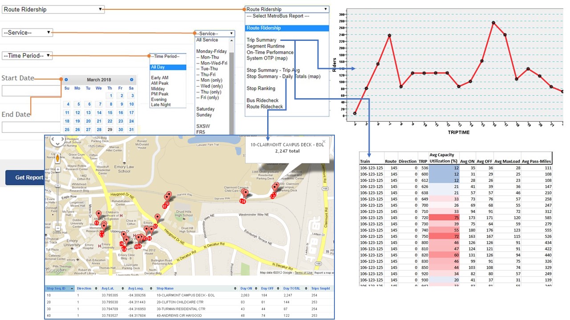This screenshot has height=320, width=570.
Task: Choose PM Peak time period
Action: pos(160,94)
